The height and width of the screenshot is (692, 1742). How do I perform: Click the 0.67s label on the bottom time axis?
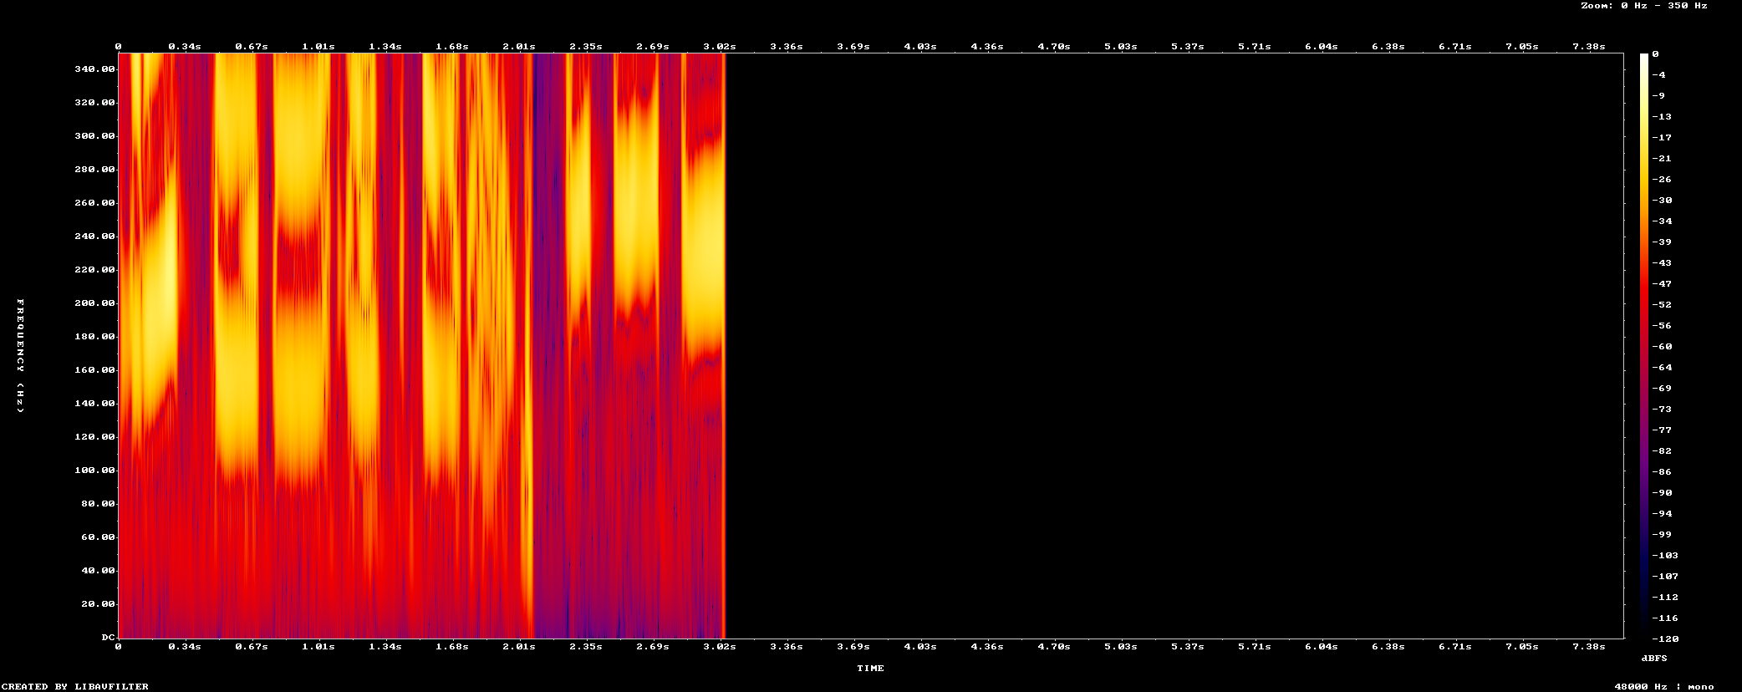[x=252, y=647]
